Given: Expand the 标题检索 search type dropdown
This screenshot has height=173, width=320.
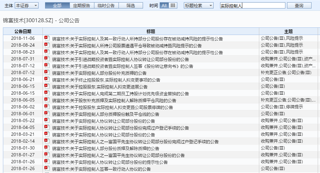Looking at the screenshot, I should click(199, 6).
